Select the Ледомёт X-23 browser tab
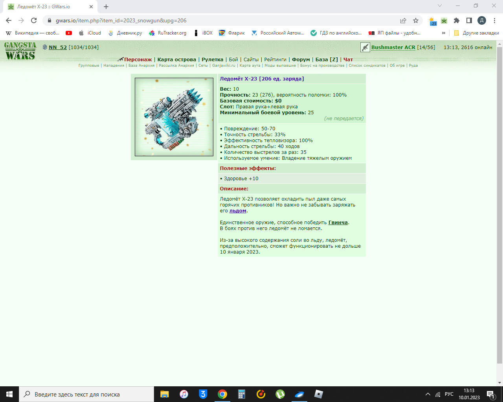503x402 pixels. [51, 7]
